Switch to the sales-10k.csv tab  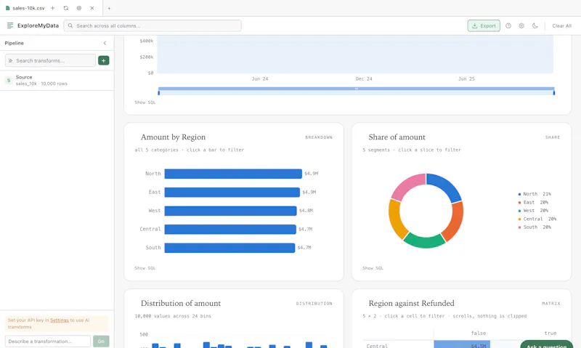click(x=28, y=8)
